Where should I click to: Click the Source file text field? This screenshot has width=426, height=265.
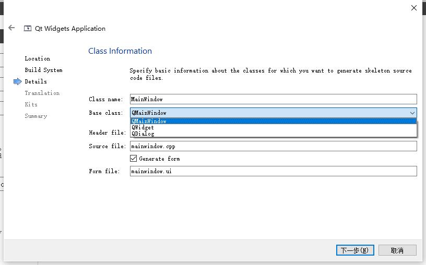274,146
